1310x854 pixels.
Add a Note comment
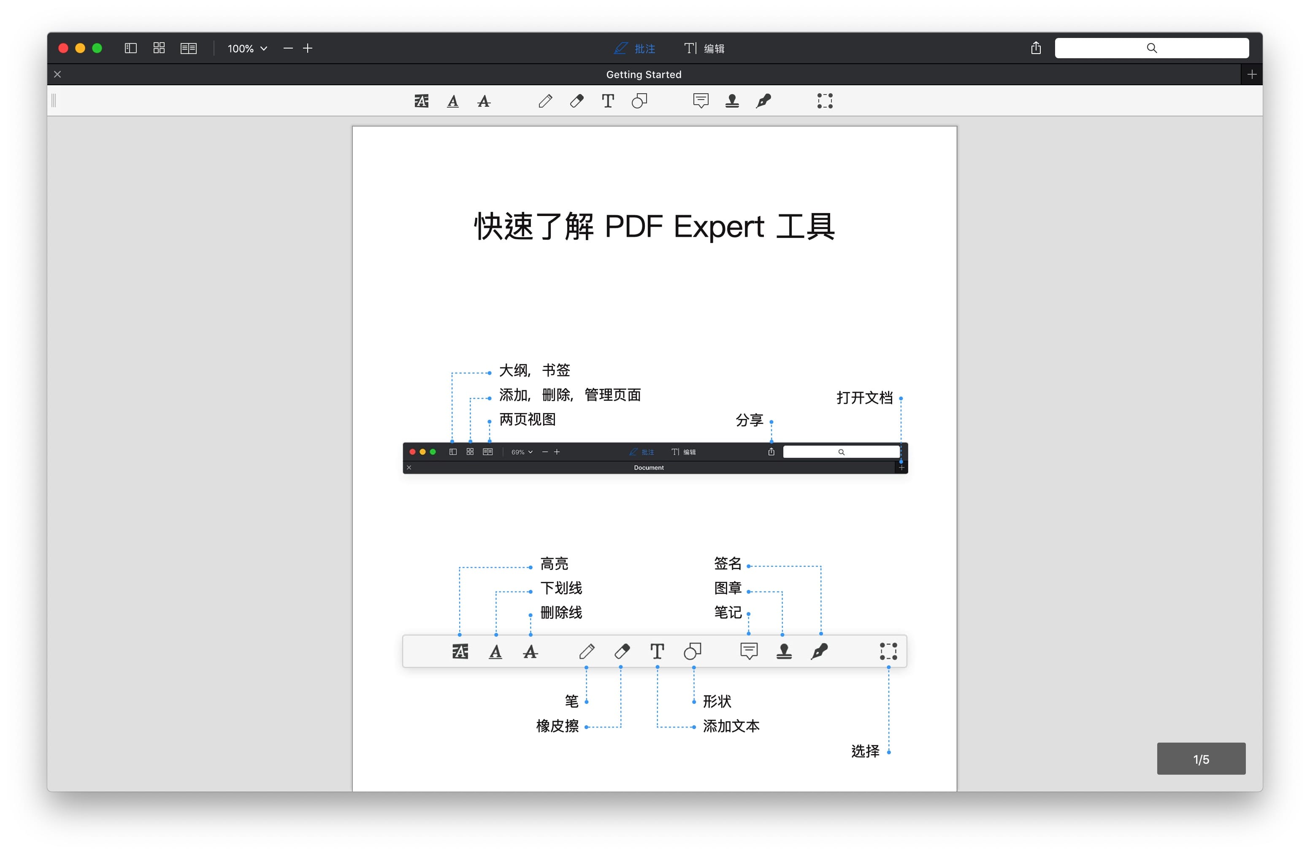coord(700,101)
